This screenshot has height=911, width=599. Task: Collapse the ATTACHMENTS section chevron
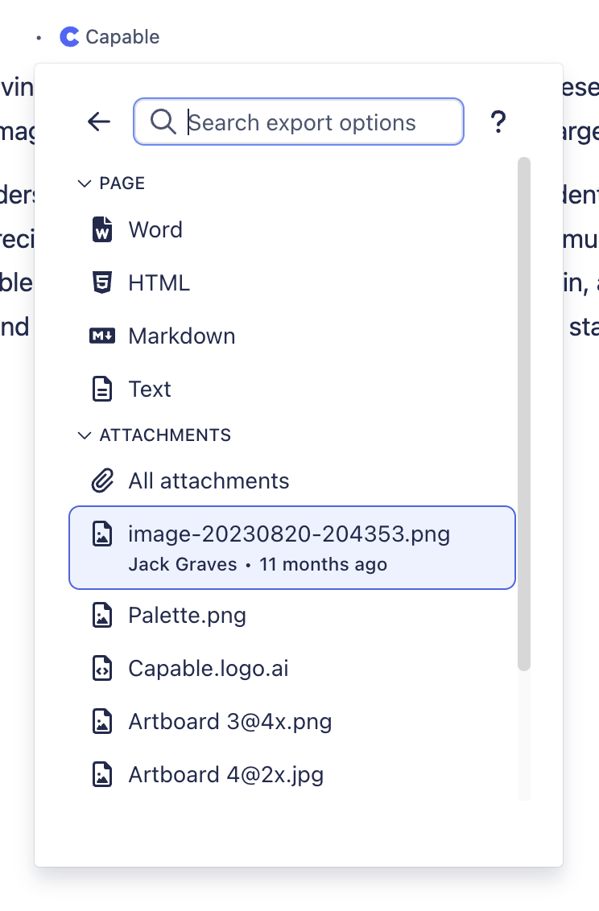click(x=84, y=435)
